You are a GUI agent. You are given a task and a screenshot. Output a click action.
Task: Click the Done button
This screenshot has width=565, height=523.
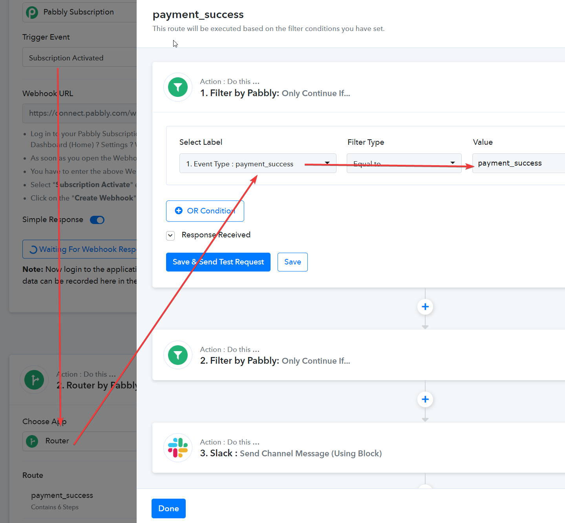(x=168, y=508)
